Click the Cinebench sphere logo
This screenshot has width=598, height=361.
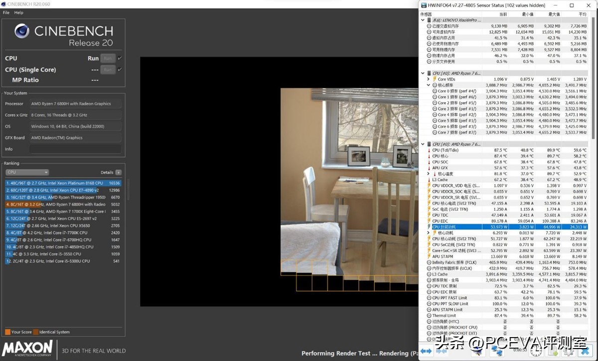22,31
